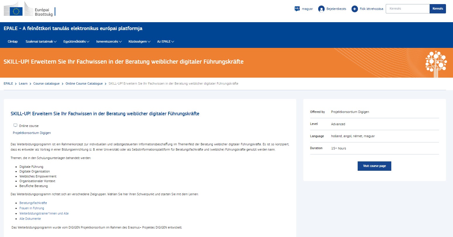Click the blue Keresés search button
Viewport: 453px width, 237px height.
[438, 9]
